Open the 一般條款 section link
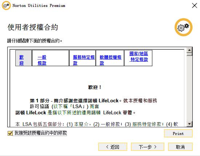The width and height of the screenshot is (200, 156). tap(42, 60)
